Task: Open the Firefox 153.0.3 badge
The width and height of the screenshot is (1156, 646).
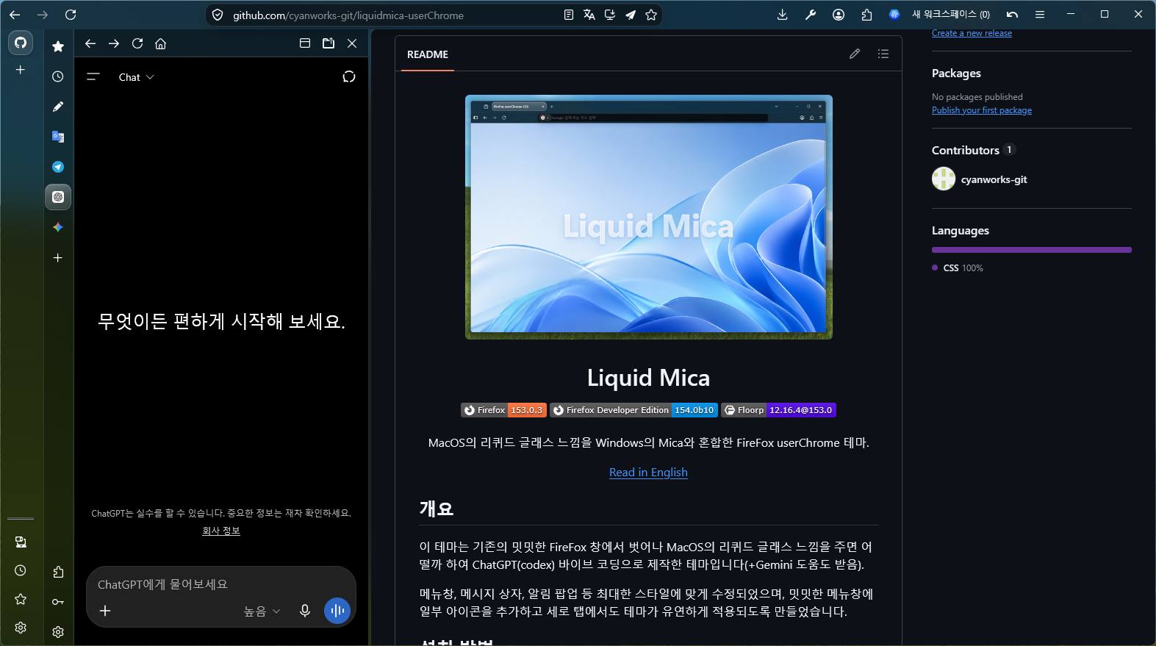Action: pos(503,410)
